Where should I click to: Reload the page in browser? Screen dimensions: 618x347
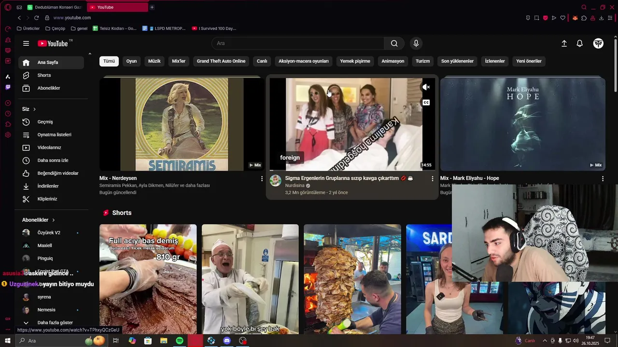click(36, 18)
